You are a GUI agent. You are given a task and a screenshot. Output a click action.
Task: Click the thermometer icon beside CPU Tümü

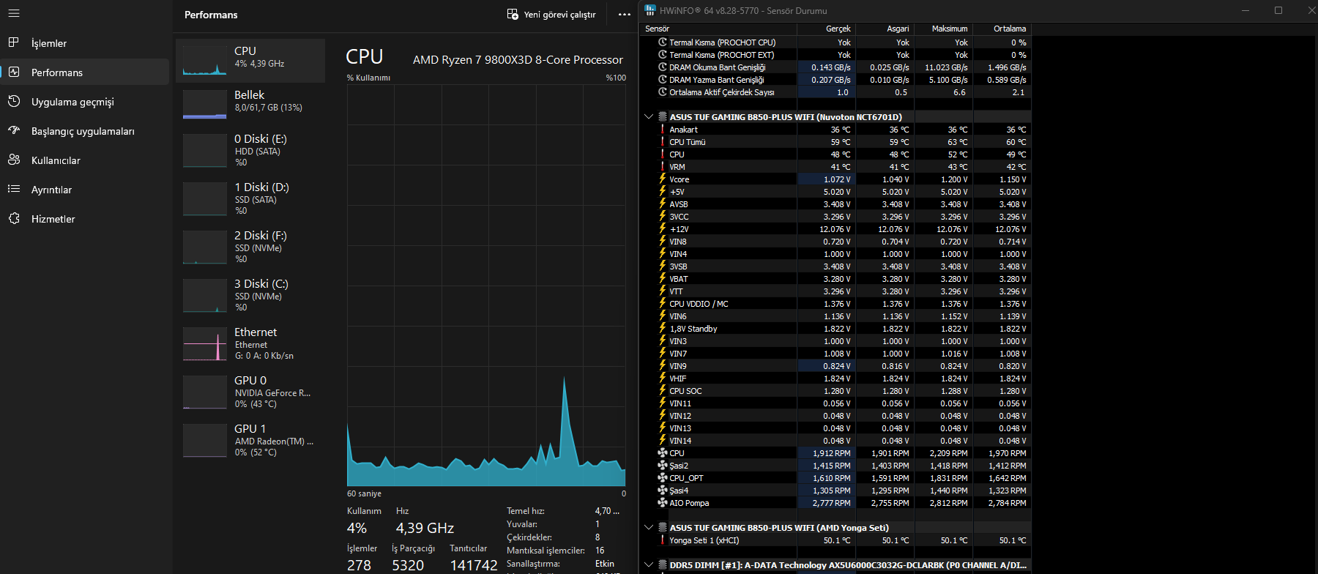[x=663, y=142]
